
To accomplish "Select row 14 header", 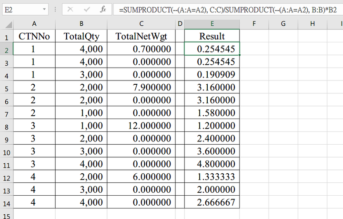I will pos(7,202).
